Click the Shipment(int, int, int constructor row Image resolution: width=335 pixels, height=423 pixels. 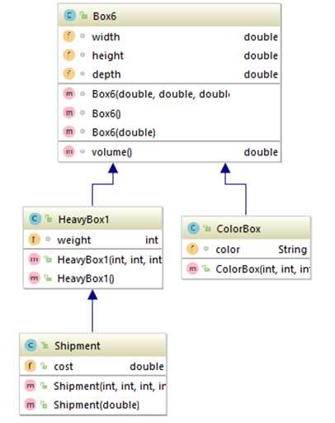coord(93,386)
